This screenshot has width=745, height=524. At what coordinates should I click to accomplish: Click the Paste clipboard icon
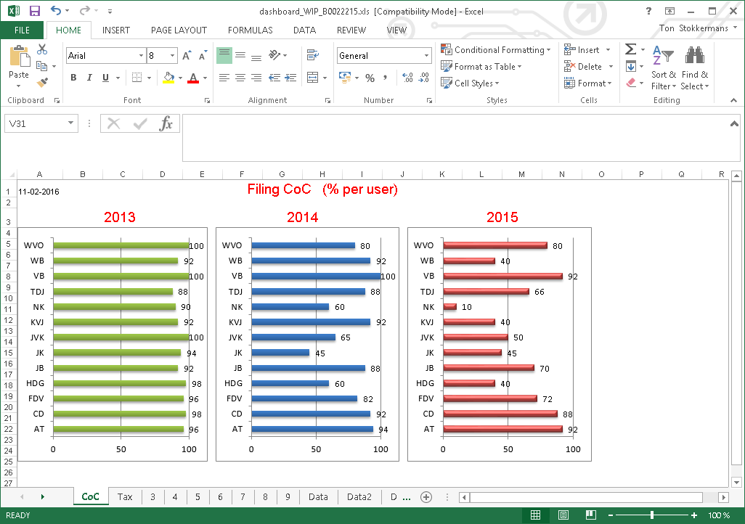click(19, 57)
